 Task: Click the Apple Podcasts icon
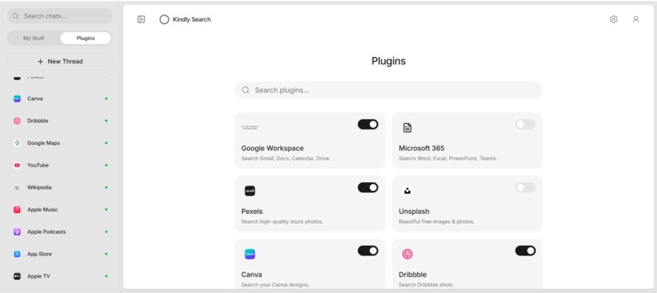pyautogui.click(x=17, y=232)
